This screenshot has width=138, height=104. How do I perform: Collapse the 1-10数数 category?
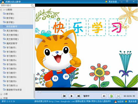pos(1,10)
